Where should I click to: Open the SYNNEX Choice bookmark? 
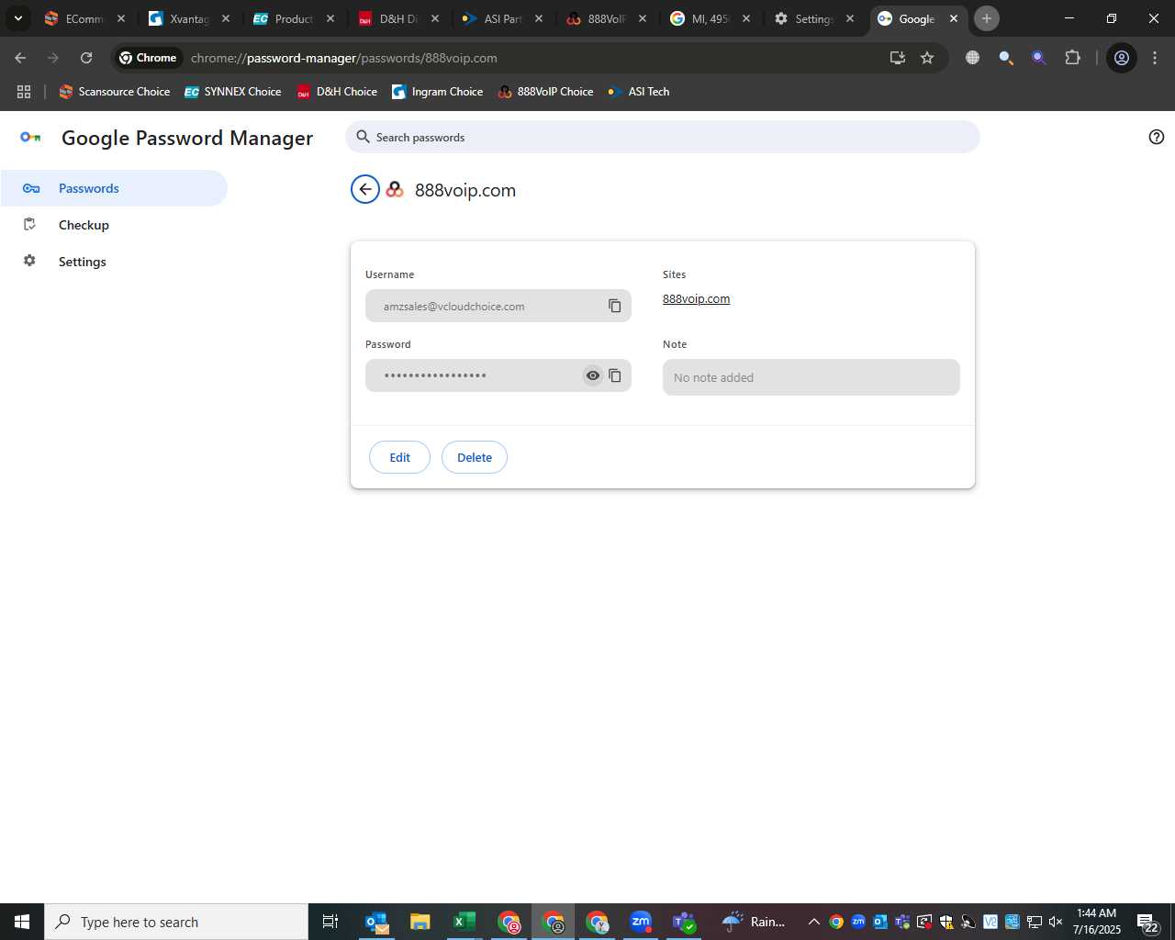click(x=233, y=92)
